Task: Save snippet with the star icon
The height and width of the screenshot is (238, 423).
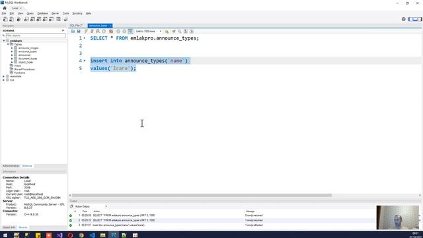Action: (167, 32)
